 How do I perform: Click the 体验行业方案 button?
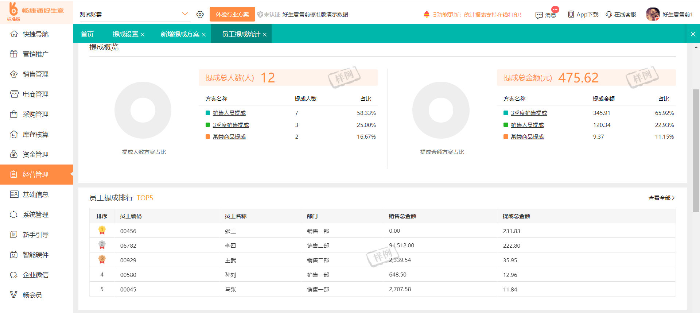(x=232, y=14)
